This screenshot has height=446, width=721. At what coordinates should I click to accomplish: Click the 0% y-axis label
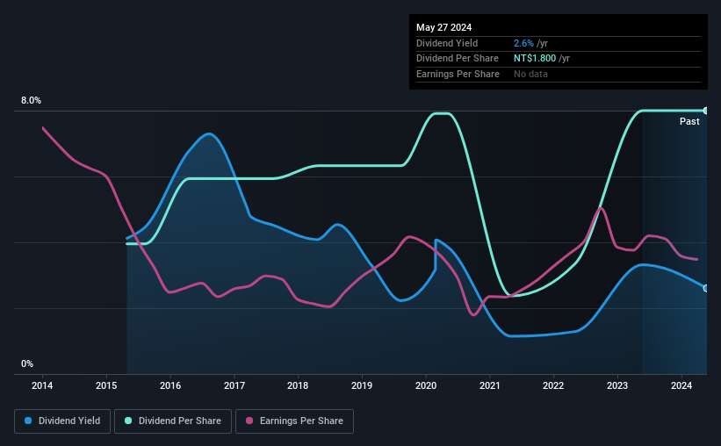[27, 363]
